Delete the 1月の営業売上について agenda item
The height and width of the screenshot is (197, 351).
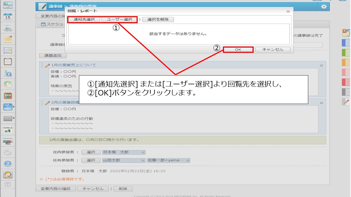click(x=321, y=66)
